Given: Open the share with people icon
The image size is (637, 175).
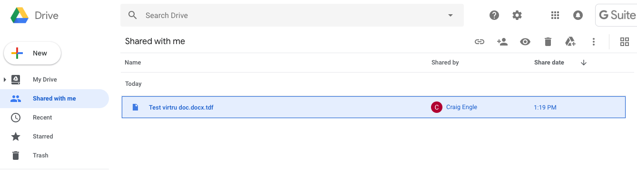Looking at the screenshot, I should (502, 42).
